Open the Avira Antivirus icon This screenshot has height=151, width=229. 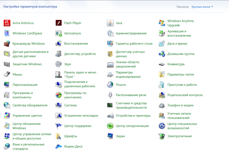click(7, 23)
